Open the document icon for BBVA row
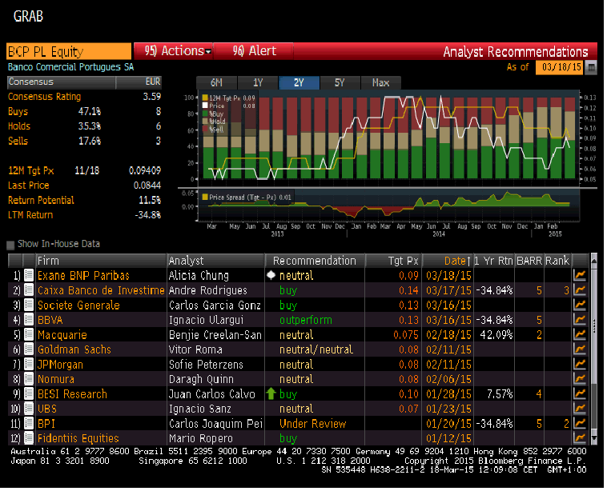The image size is (615, 491). click(29, 320)
